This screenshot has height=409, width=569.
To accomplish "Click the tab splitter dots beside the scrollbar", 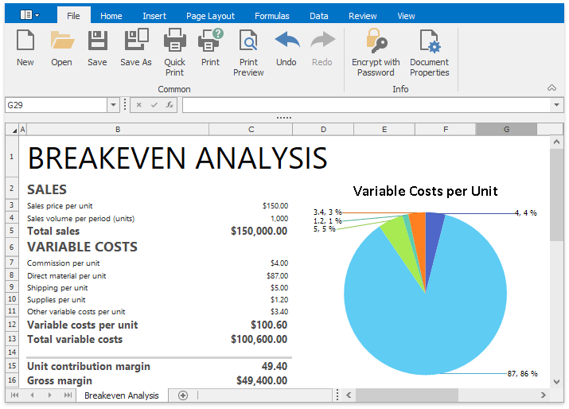I will 337,395.
